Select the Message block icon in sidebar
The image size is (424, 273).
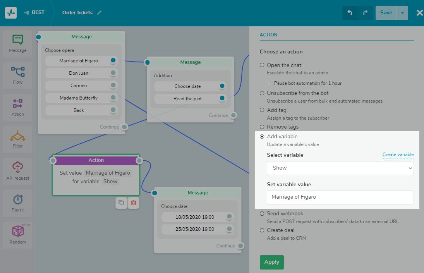pyautogui.click(x=18, y=40)
